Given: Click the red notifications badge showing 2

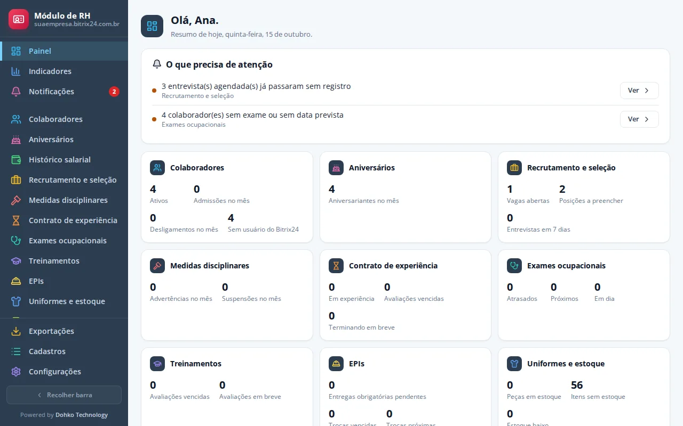Looking at the screenshot, I should [x=114, y=92].
